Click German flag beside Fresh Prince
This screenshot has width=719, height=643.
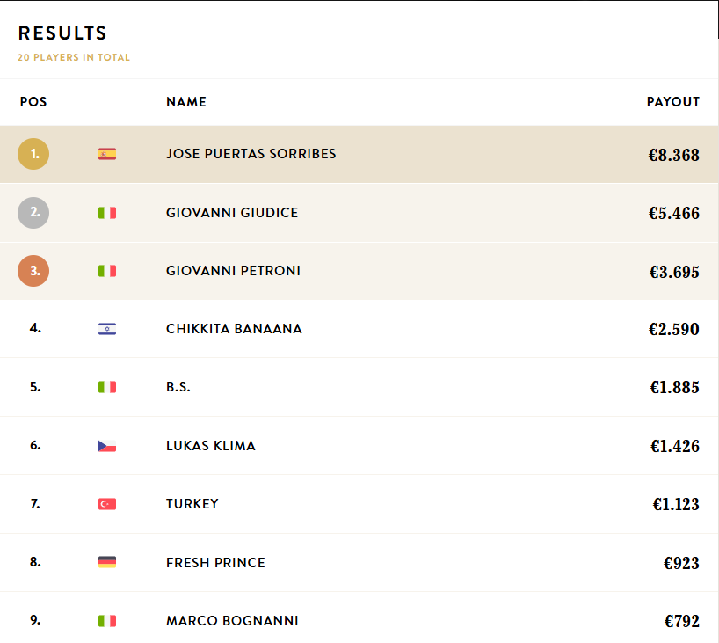(x=107, y=562)
